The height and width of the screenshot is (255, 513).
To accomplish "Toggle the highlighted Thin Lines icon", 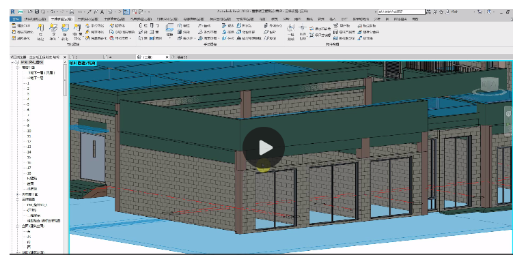I will 126,12.
